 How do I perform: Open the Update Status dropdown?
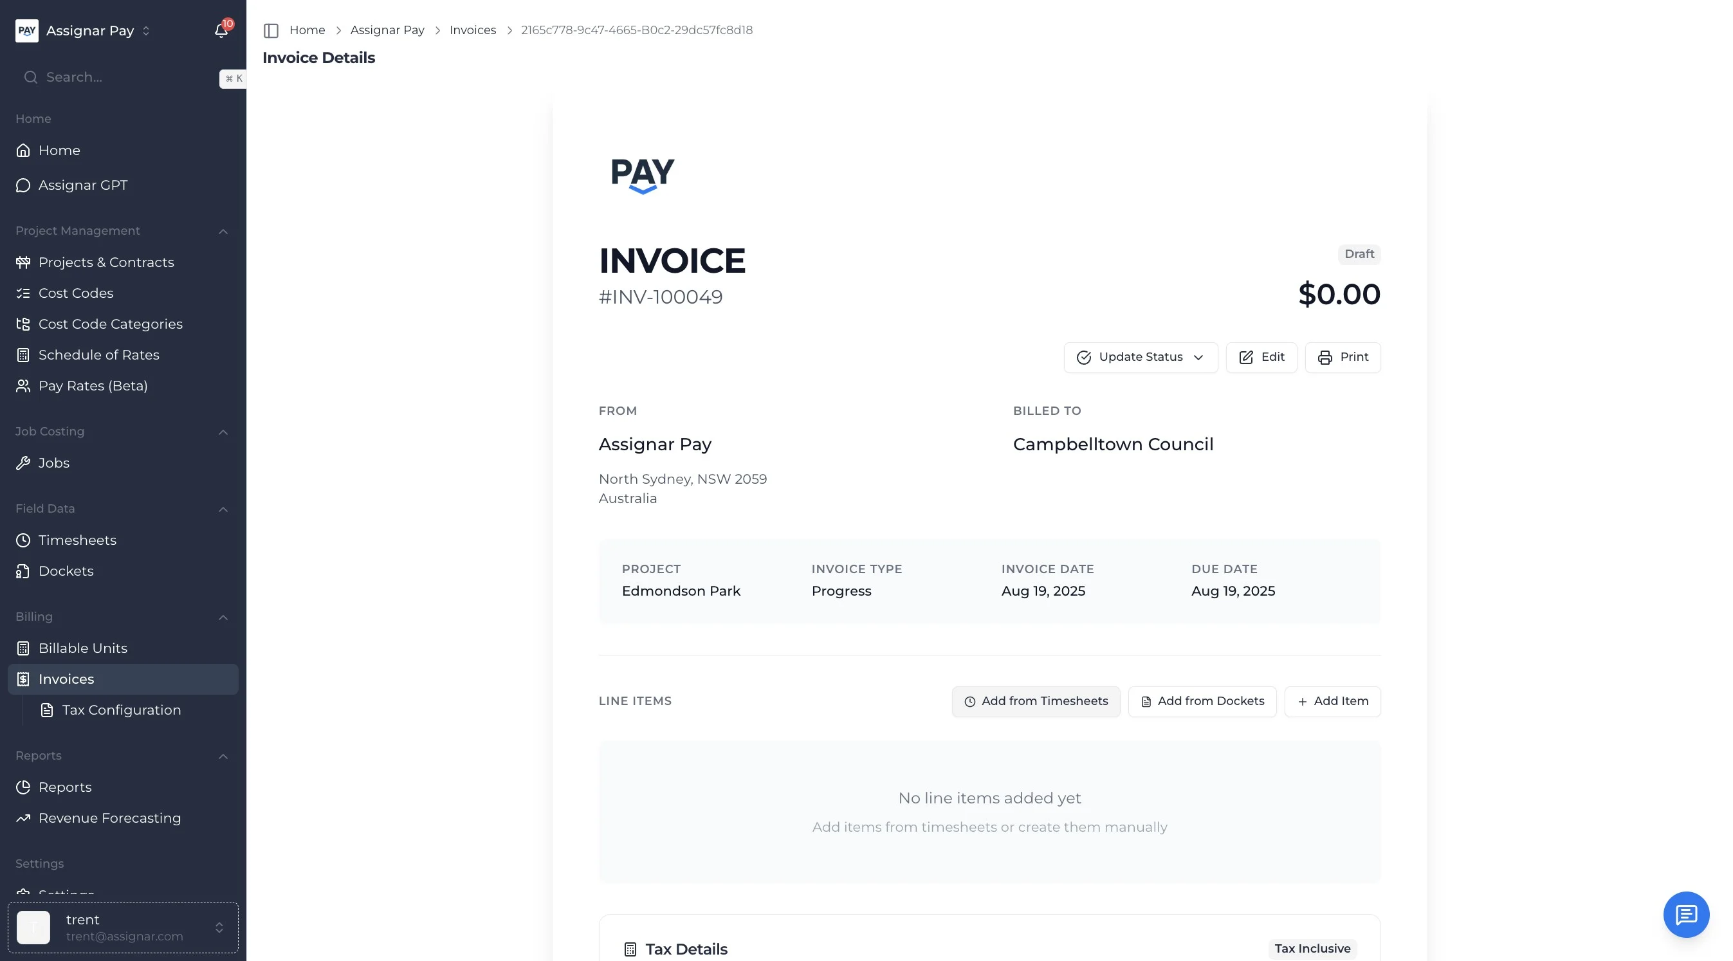coord(1141,357)
